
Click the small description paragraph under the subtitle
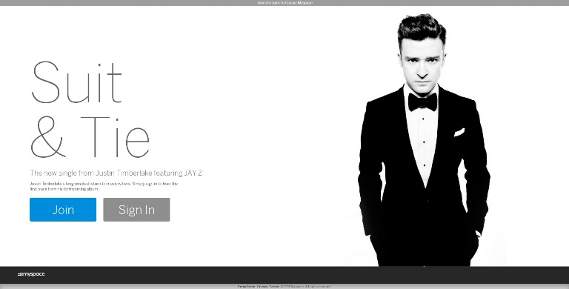[x=104, y=186]
